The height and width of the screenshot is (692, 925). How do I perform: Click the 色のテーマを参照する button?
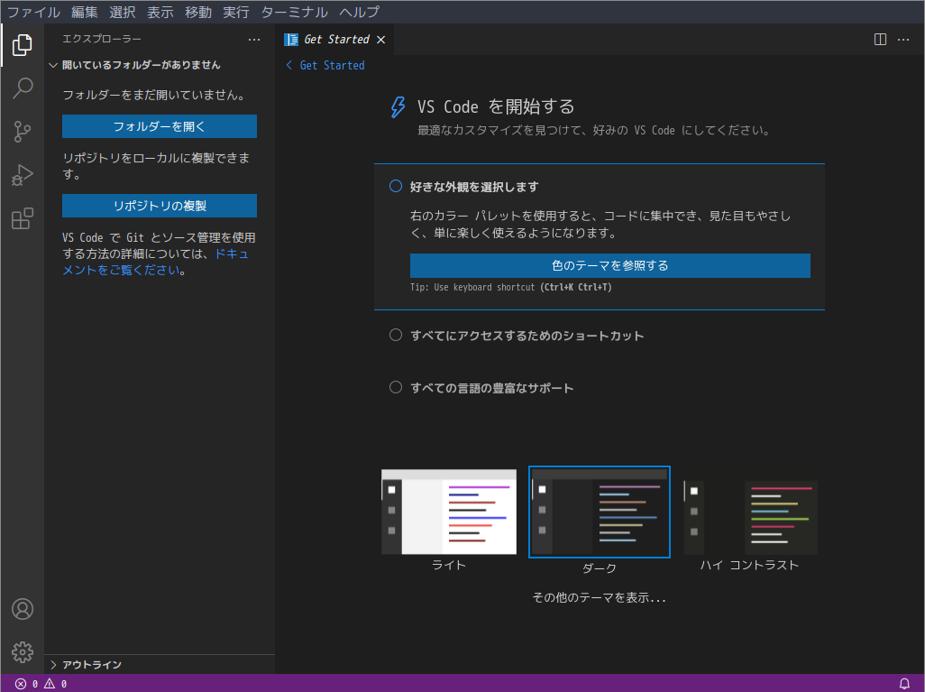610,265
